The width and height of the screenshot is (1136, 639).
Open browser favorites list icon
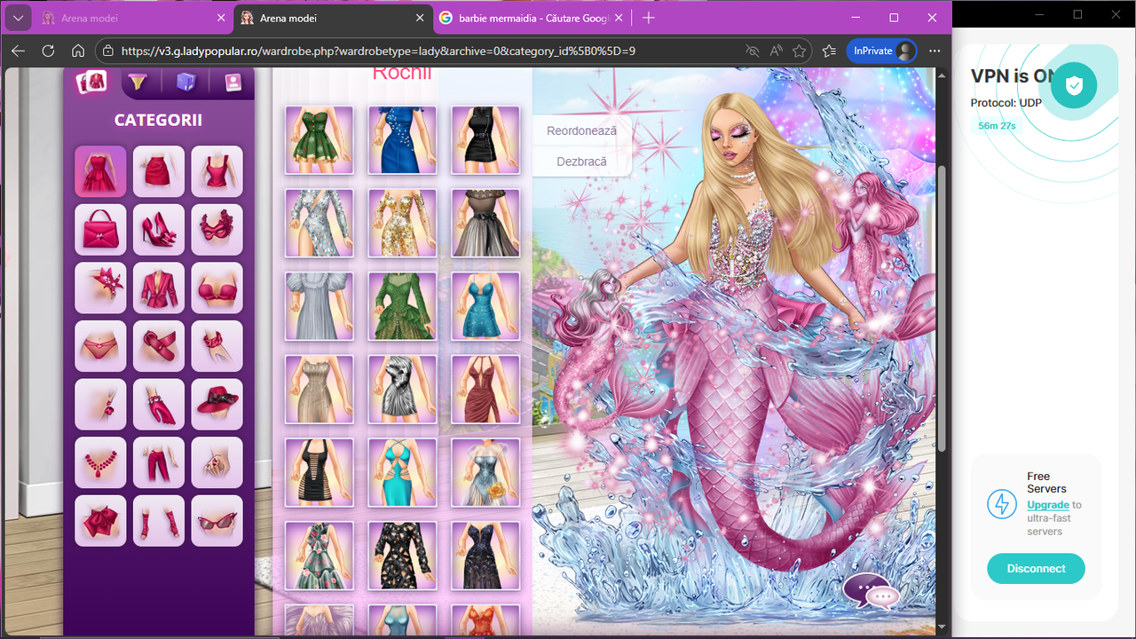[x=829, y=51]
